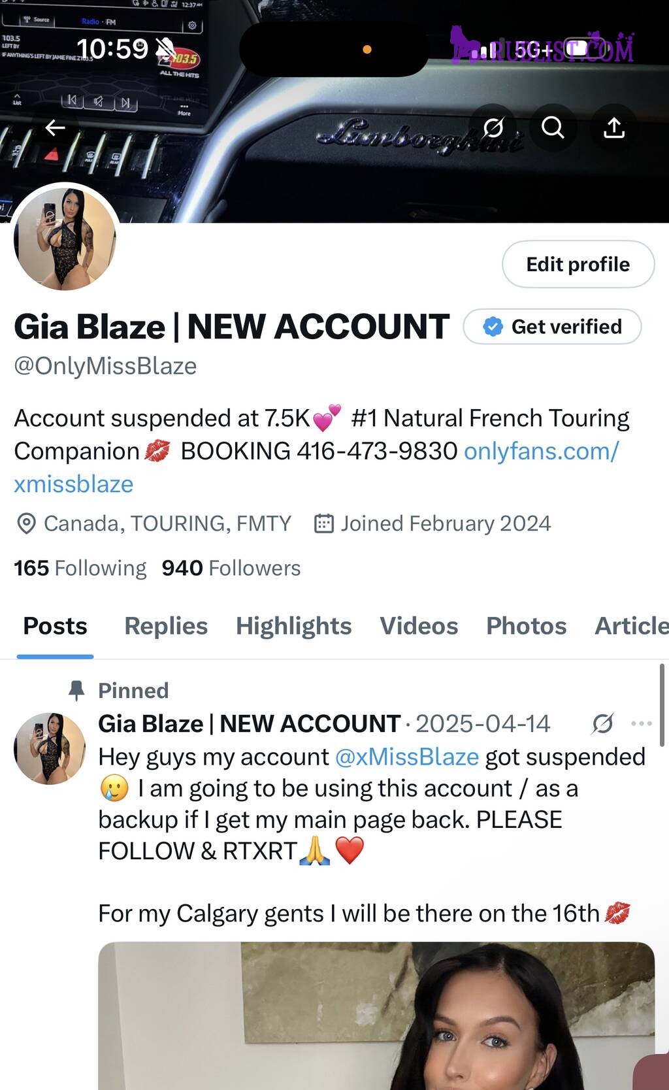Click the blue verified badge icon

(493, 326)
